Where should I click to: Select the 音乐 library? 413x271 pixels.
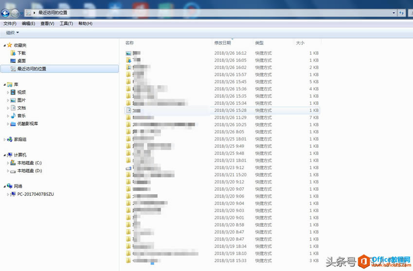(x=21, y=116)
